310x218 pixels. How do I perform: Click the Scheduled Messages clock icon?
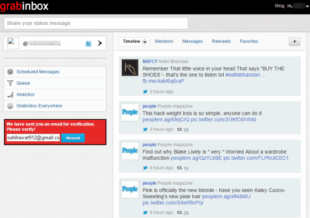tap(10, 72)
